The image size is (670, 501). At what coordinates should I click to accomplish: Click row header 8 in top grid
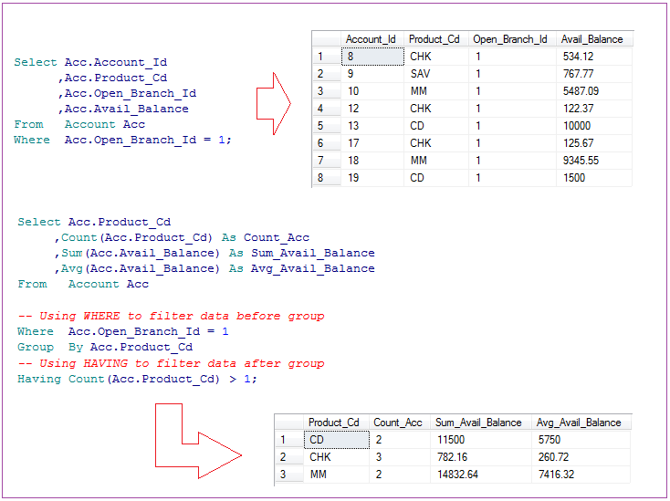(x=327, y=178)
